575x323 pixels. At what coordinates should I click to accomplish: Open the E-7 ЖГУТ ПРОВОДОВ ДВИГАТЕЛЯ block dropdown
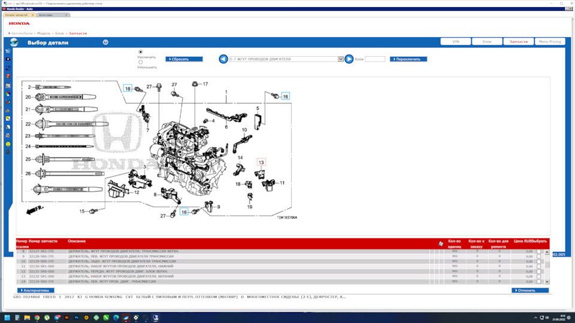click(341, 59)
